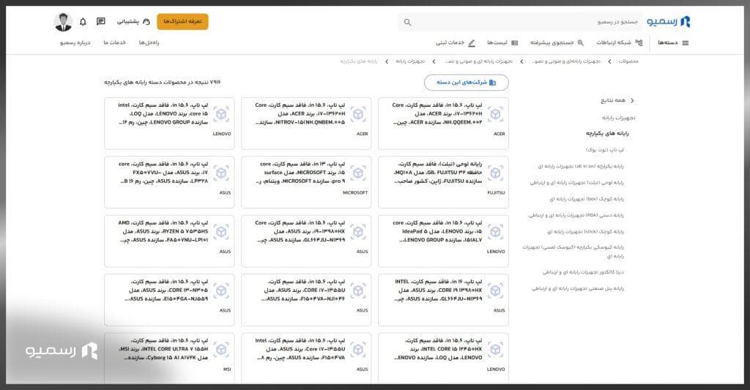Screen dimensions: 750x390
Task: Open لیست‌ها in navigation bar
Action: (x=502, y=43)
